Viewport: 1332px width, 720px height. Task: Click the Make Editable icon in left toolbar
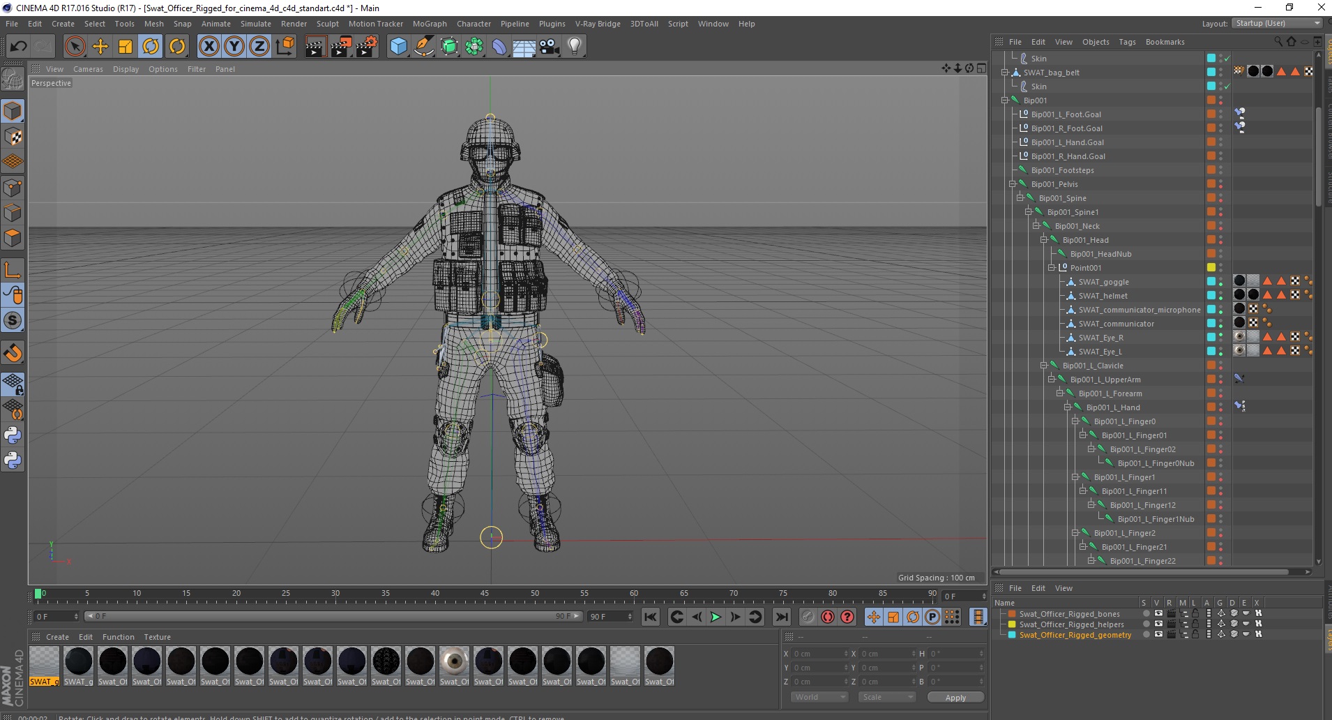(13, 80)
